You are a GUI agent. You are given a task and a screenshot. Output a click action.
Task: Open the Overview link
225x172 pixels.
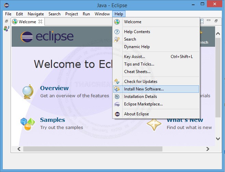tap(54, 88)
